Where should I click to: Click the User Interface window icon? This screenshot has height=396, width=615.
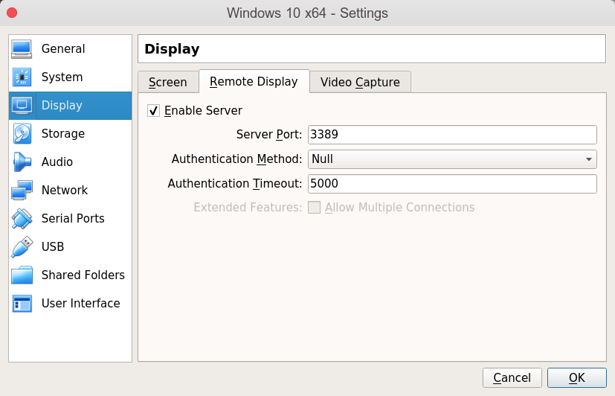pos(22,304)
